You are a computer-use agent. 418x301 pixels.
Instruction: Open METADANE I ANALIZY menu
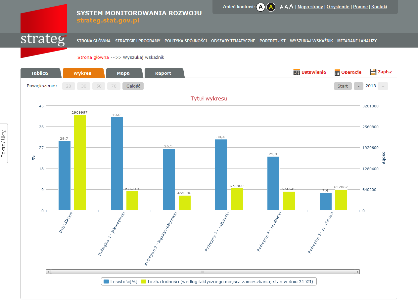(357, 41)
